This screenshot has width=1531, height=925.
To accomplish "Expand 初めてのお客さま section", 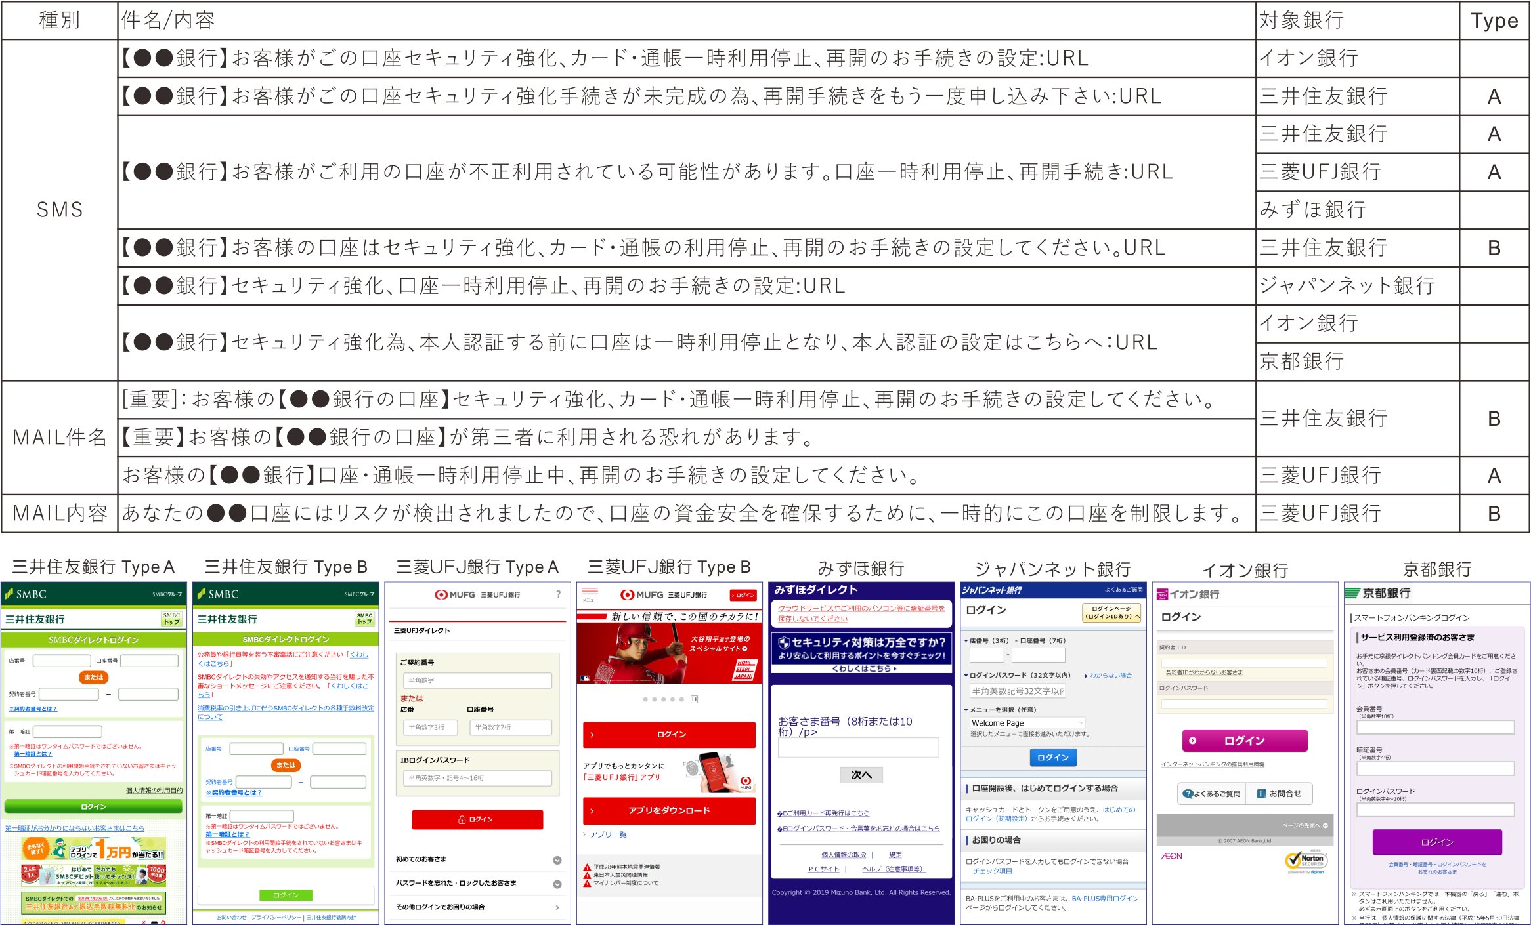I will [x=477, y=859].
